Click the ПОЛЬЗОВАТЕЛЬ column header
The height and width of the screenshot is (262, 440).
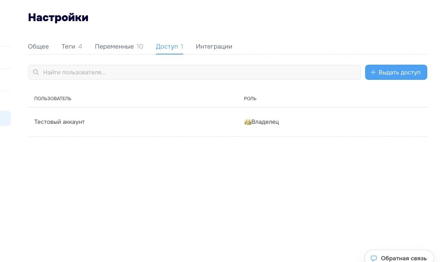pos(53,98)
